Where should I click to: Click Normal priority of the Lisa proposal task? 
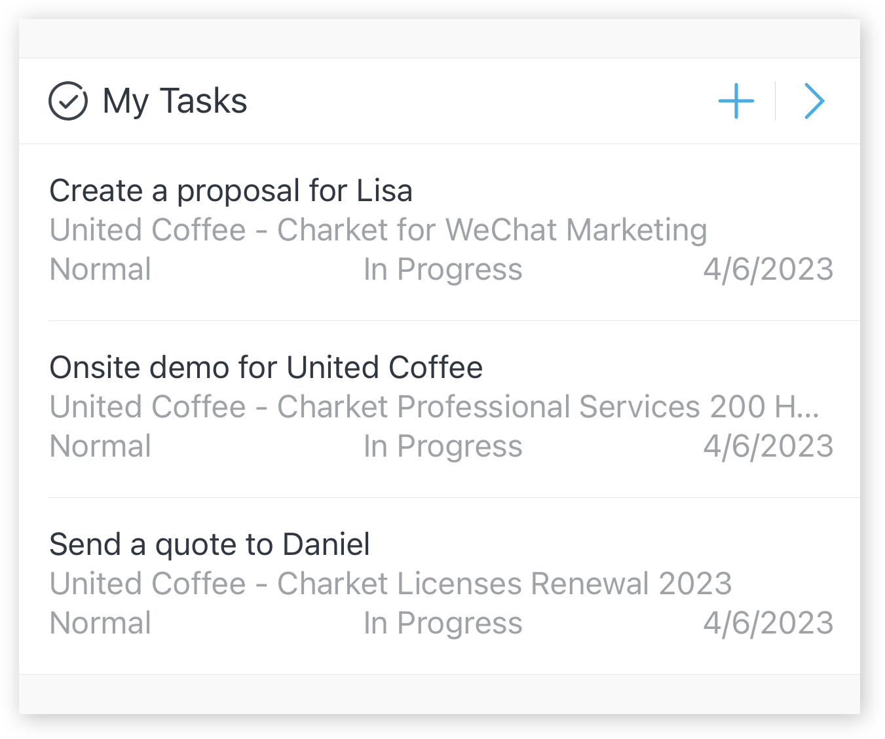tap(101, 269)
